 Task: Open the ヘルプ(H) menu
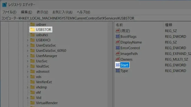[84, 12]
